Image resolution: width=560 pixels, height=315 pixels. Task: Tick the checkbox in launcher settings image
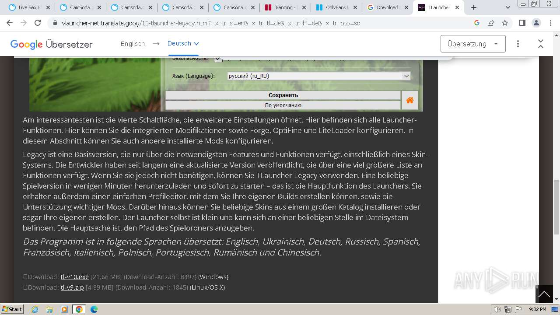click(218, 58)
